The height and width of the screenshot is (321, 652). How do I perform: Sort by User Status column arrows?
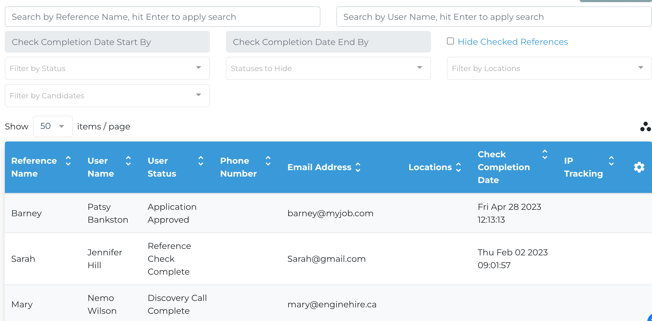(201, 161)
